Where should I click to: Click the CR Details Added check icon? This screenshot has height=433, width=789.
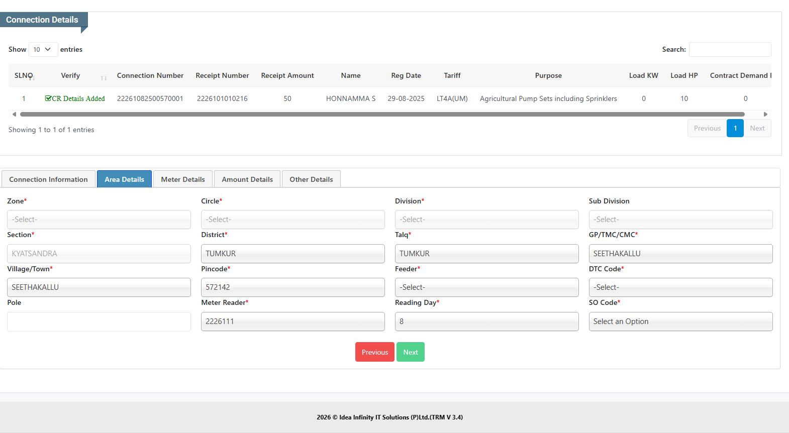coord(48,98)
